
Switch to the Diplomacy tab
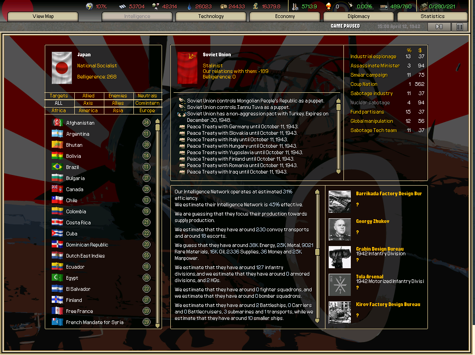point(359,17)
